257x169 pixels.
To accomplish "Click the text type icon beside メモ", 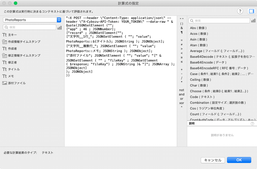I will (x=4, y=76).
